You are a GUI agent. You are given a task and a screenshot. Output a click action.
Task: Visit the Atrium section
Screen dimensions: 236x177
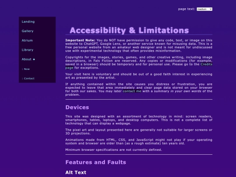click(x=27, y=40)
